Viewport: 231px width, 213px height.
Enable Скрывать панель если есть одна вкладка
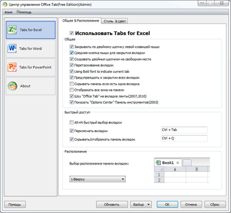(x=72, y=84)
